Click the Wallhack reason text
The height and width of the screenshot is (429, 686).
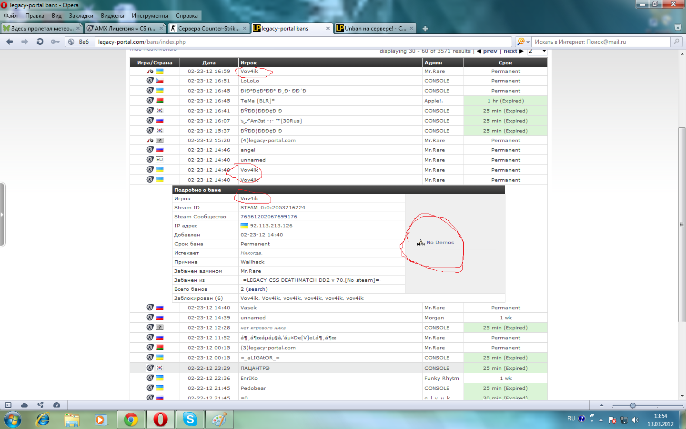click(x=252, y=262)
